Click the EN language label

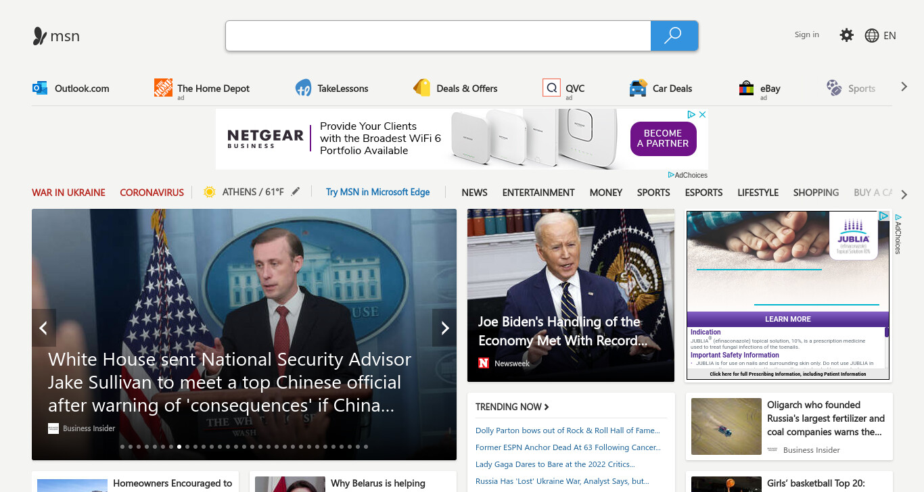[x=890, y=36]
